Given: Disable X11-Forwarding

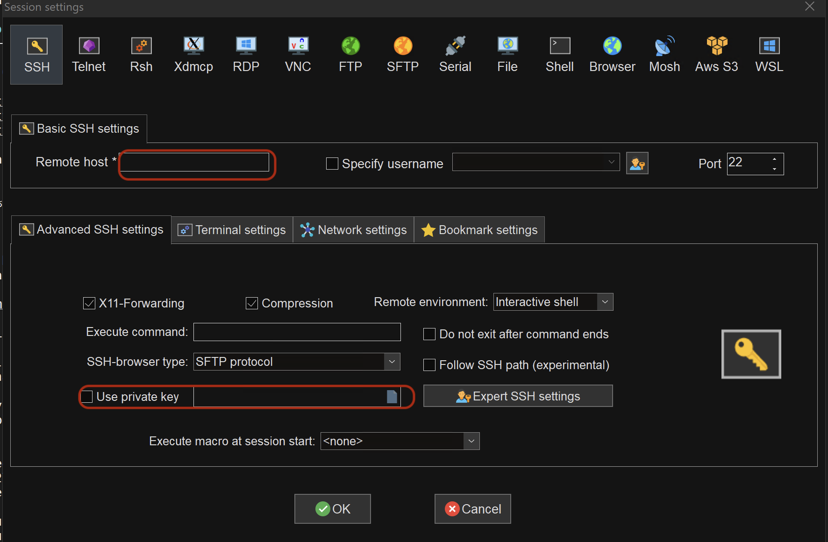Looking at the screenshot, I should 89,303.
